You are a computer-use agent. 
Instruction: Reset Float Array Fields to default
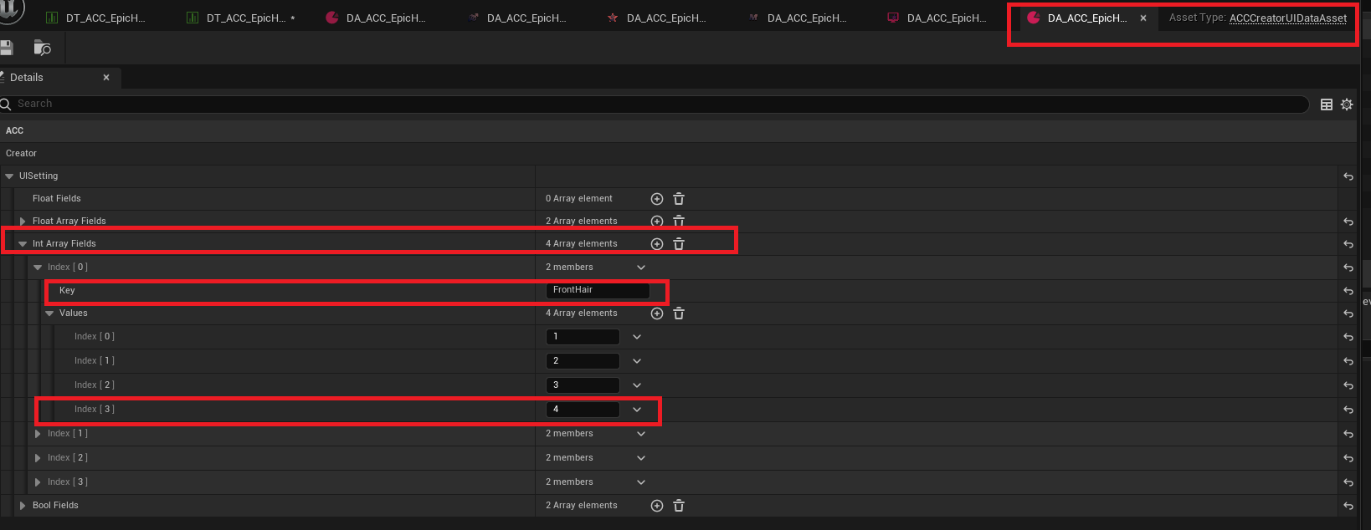[x=1348, y=222]
